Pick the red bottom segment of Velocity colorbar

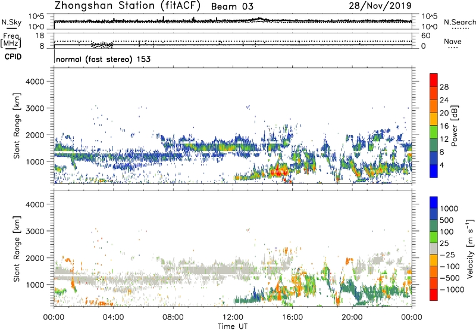(434, 294)
